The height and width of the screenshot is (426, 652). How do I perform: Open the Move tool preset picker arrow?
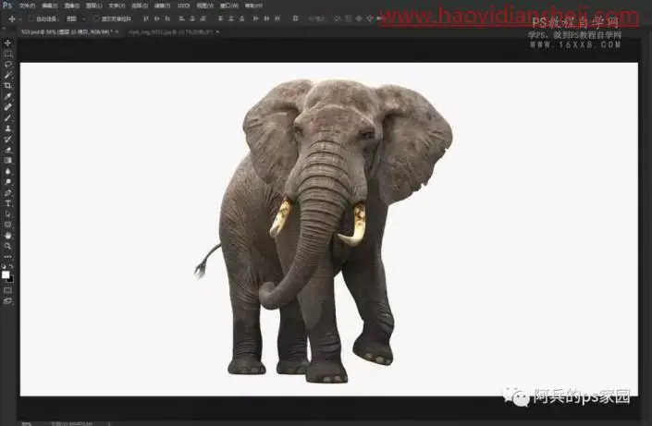tap(20, 19)
